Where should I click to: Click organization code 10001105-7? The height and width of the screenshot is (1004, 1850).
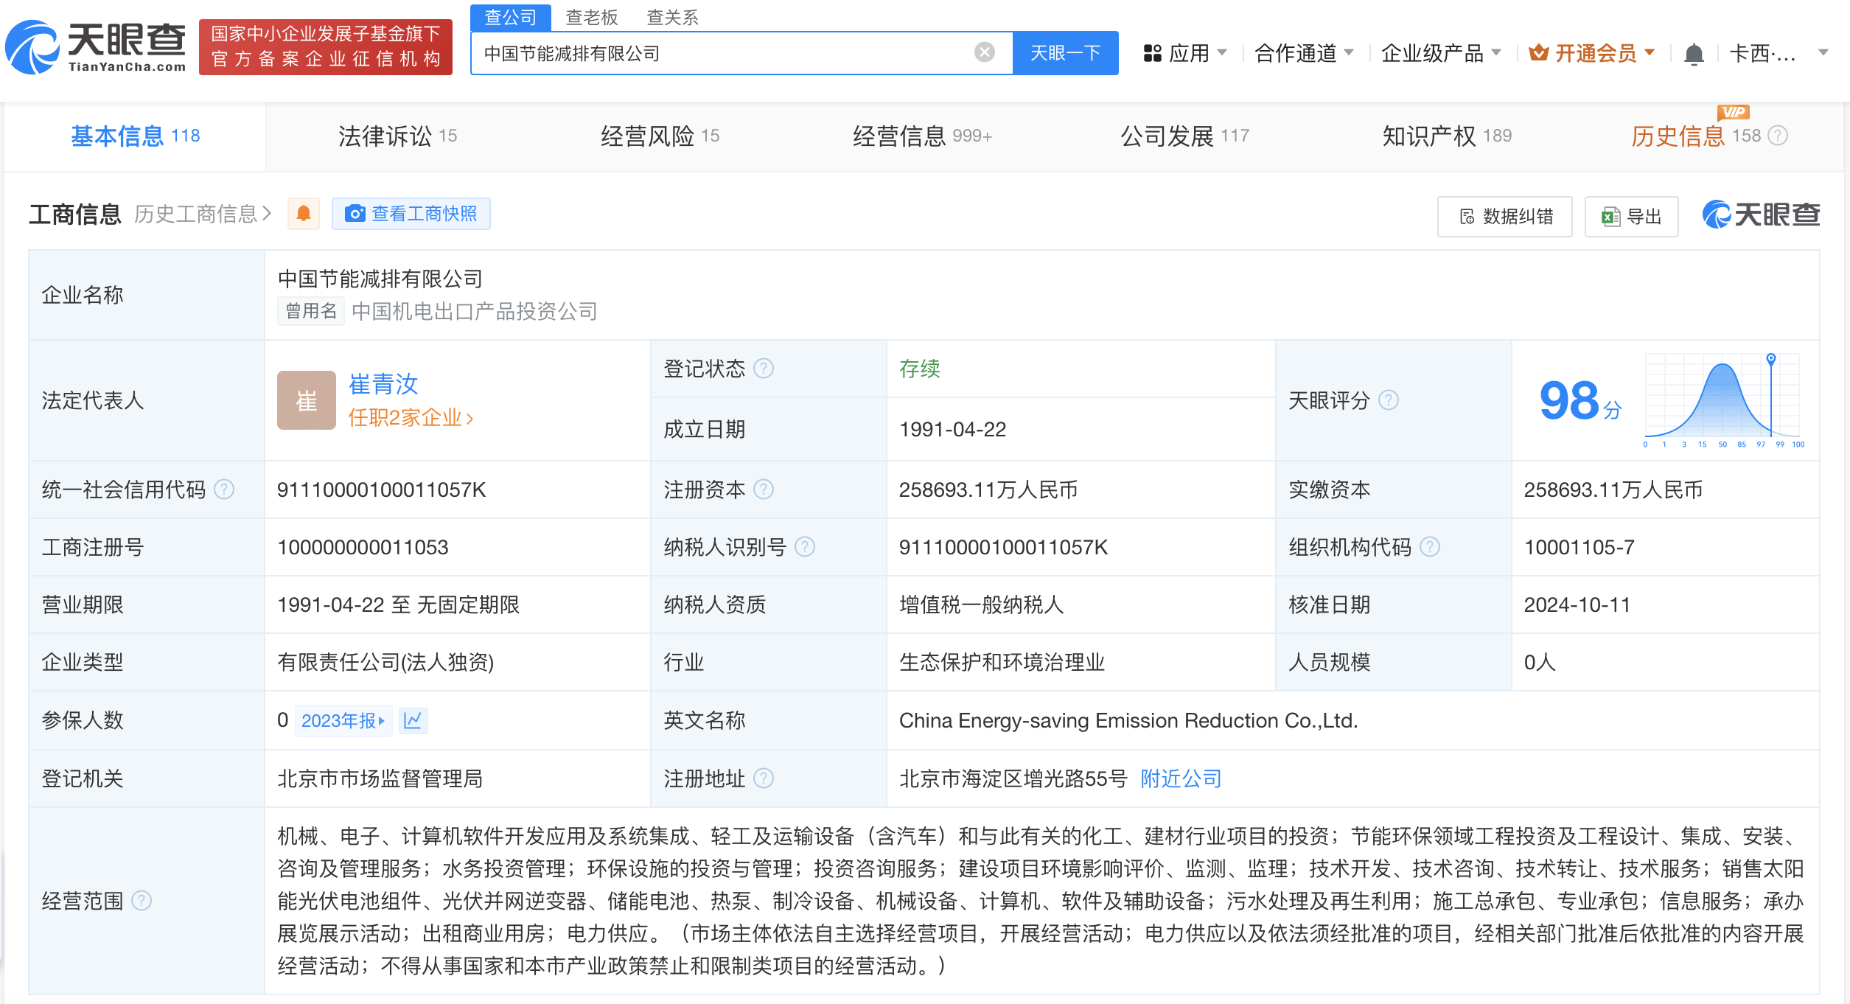coord(1580,547)
